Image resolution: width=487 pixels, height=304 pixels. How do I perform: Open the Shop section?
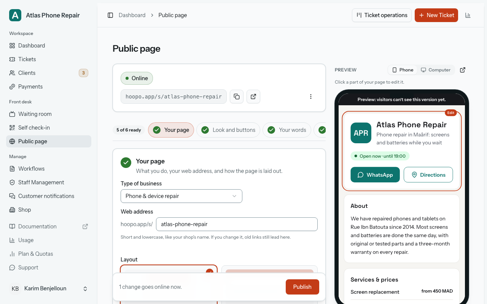coord(49,210)
